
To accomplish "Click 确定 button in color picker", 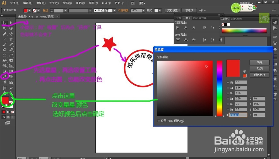I will 259,62.
